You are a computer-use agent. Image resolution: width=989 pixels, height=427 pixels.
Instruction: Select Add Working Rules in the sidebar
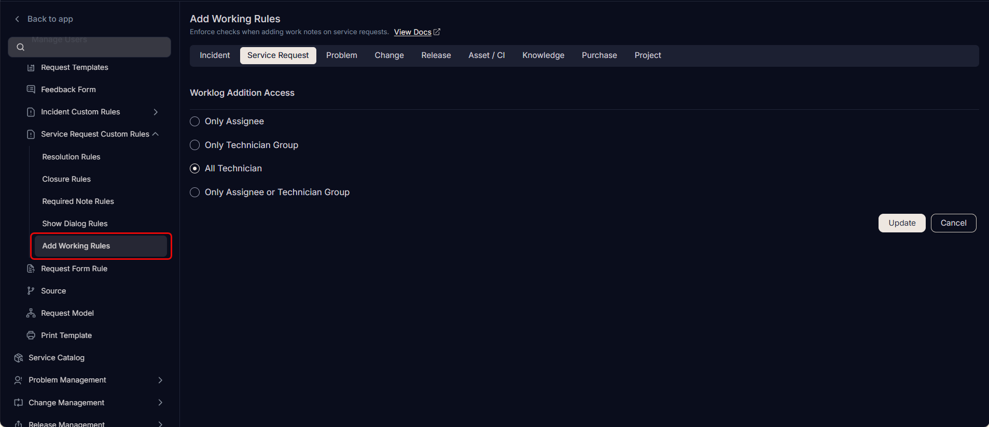point(101,246)
